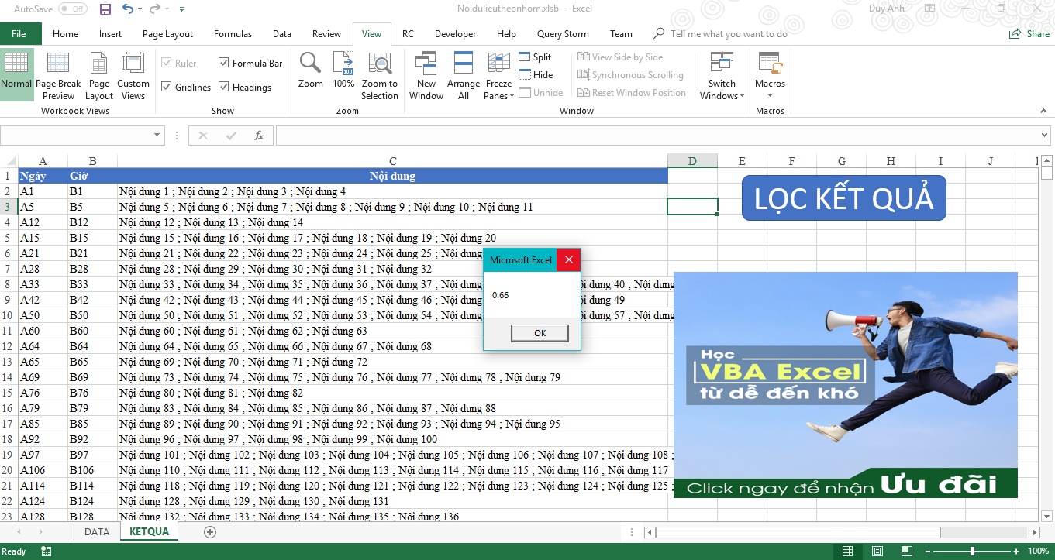1055x560 pixels.
Task: Click the 100% zoom level in status bar
Action: click(x=1038, y=551)
